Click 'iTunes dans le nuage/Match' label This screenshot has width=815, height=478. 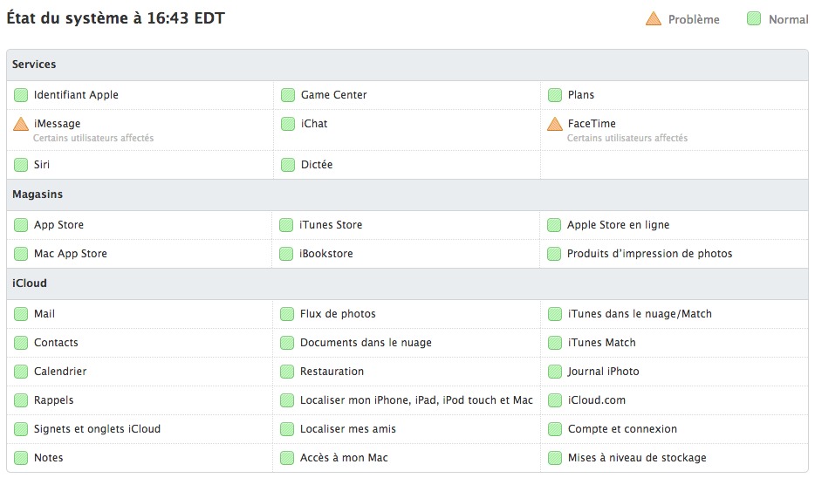click(640, 314)
